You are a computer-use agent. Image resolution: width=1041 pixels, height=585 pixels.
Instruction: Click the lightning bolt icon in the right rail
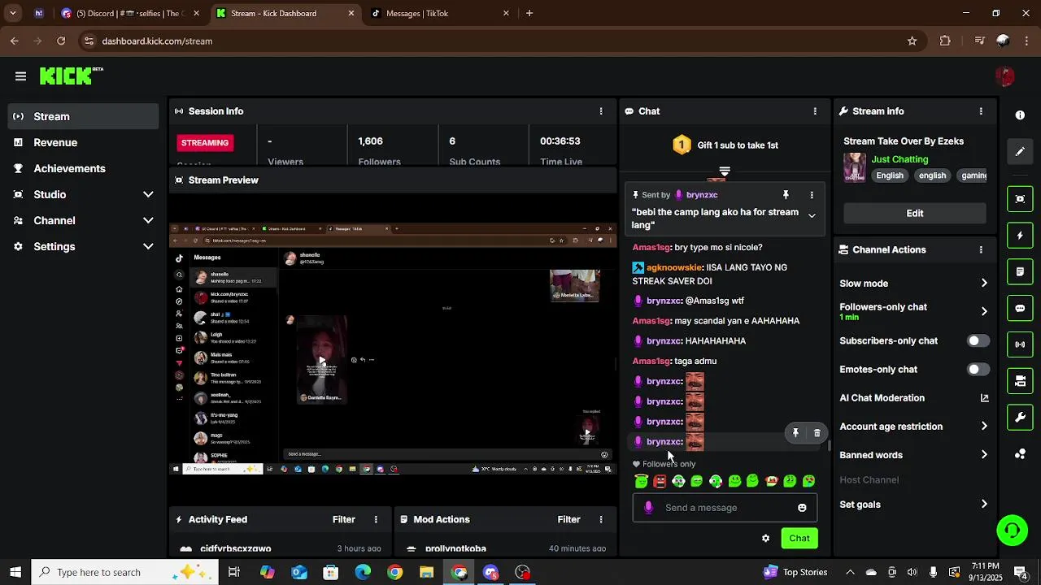[x=1020, y=236]
